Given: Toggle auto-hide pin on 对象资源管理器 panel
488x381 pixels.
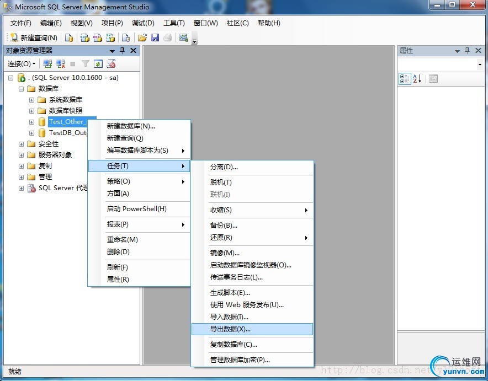Looking at the screenshot, I should click(x=123, y=51).
